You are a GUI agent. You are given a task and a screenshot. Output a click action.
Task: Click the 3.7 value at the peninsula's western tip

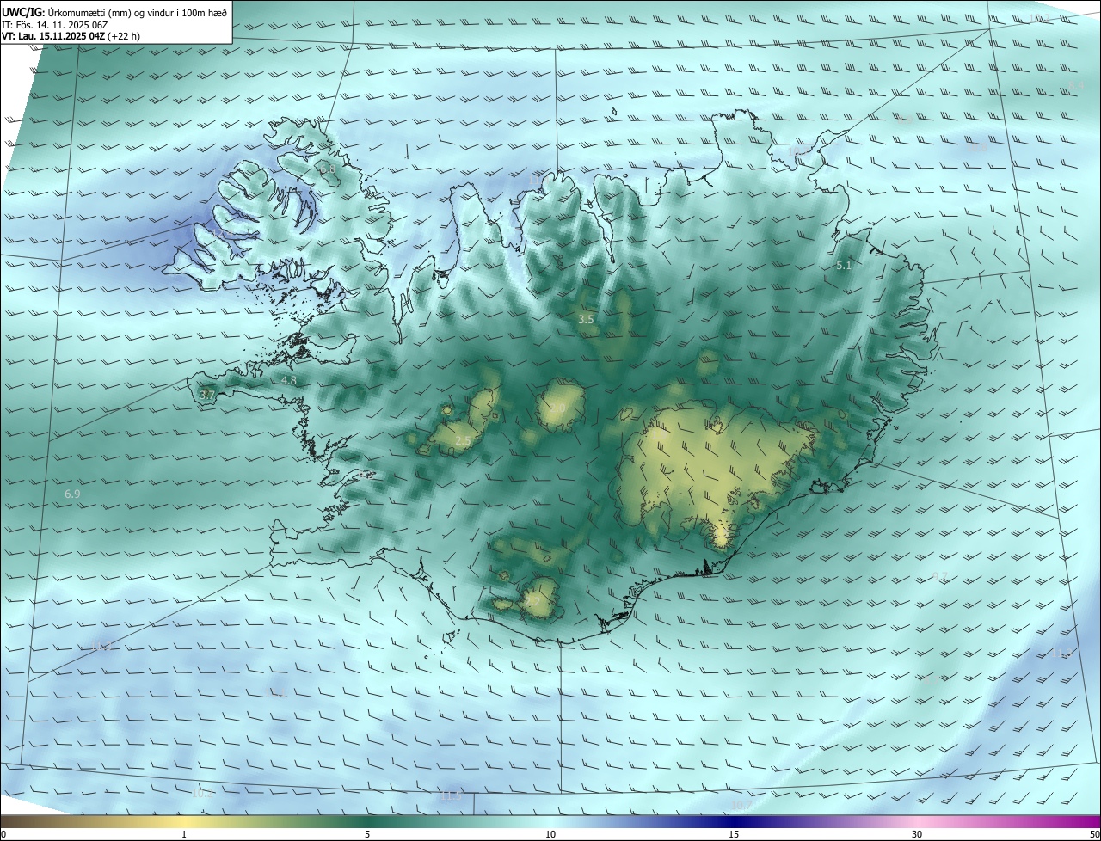click(x=206, y=395)
